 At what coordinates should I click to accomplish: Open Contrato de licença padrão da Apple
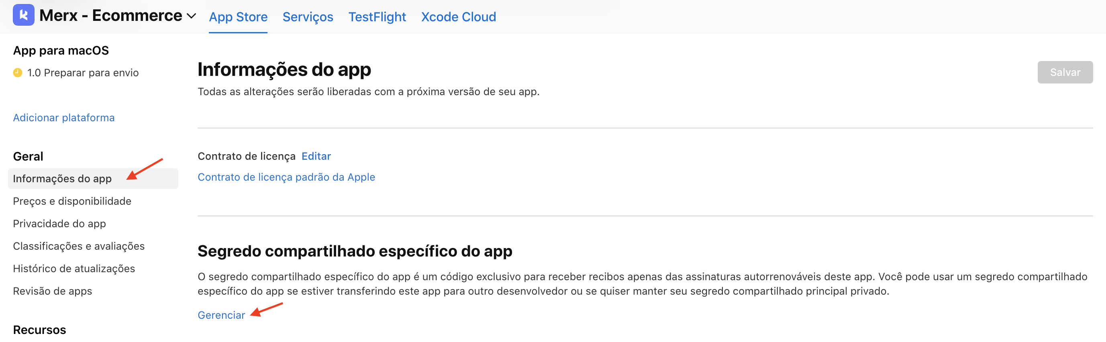tap(286, 177)
